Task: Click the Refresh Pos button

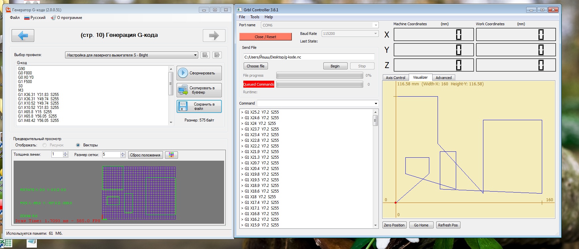Action: pyautogui.click(x=448, y=225)
